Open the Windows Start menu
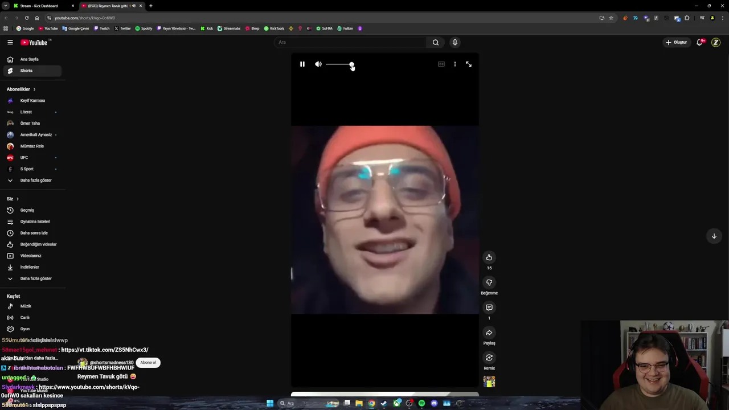This screenshot has height=410, width=729. pyautogui.click(x=270, y=403)
